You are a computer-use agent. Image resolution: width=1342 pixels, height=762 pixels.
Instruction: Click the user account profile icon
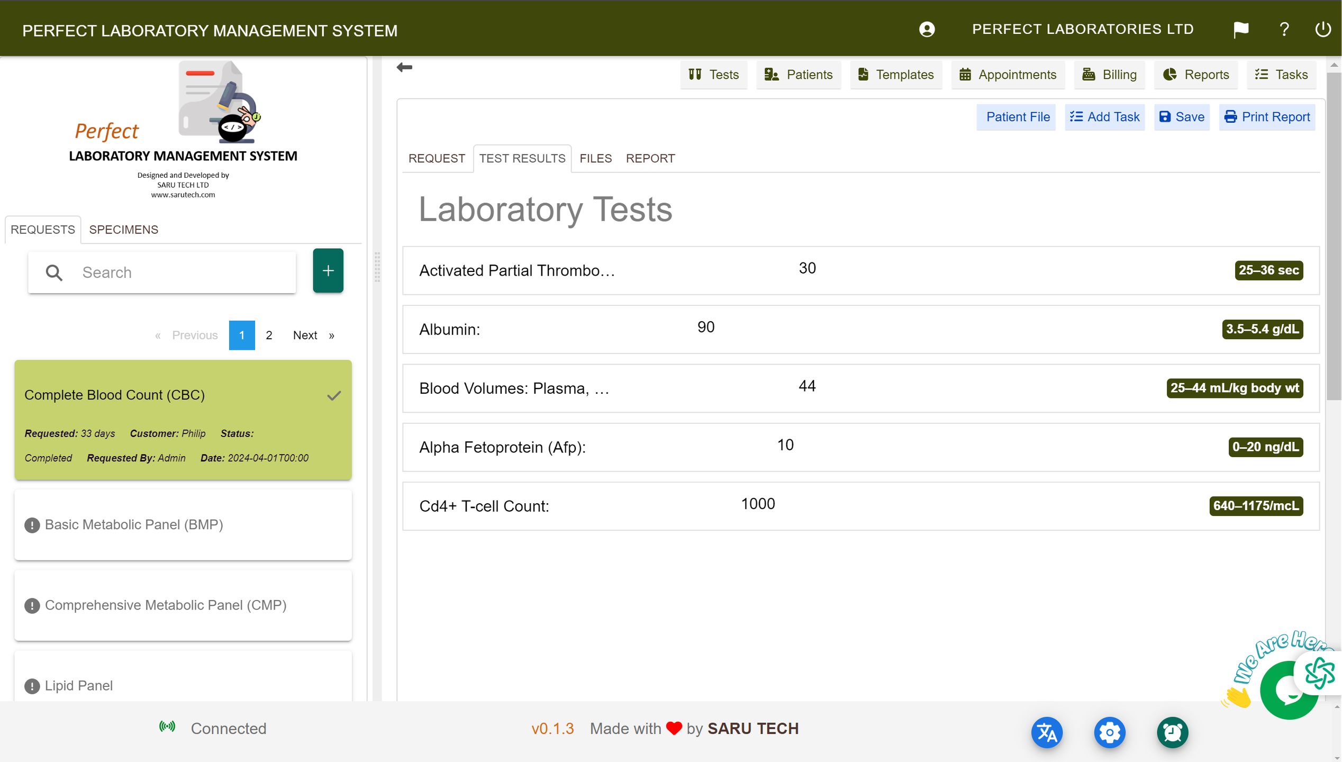(927, 30)
